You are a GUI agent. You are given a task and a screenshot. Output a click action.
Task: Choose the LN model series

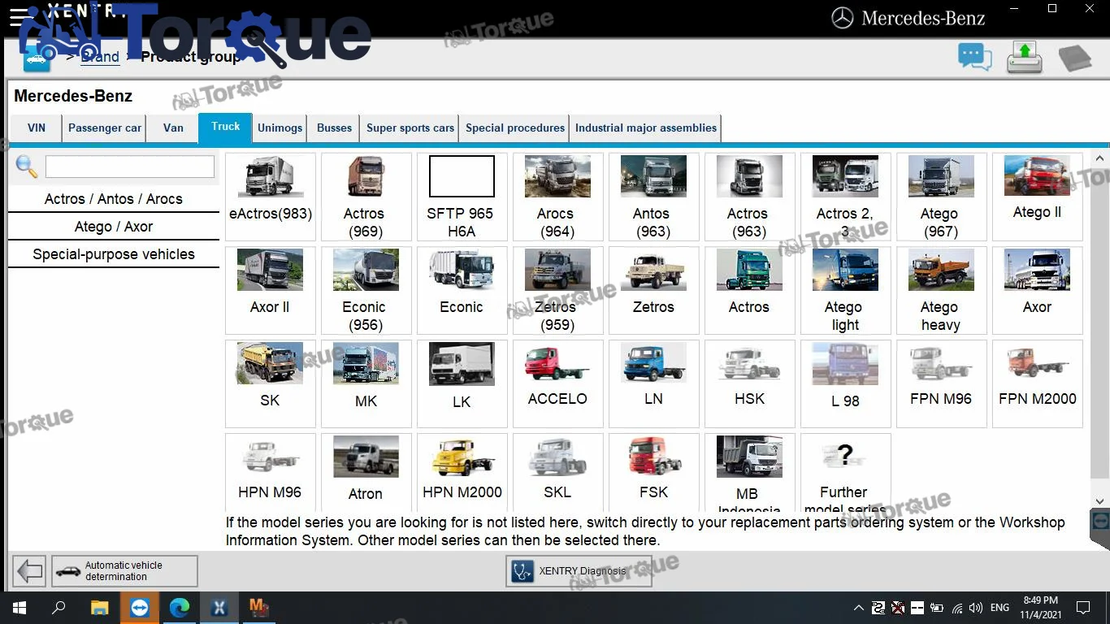click(x=654, y=383)
